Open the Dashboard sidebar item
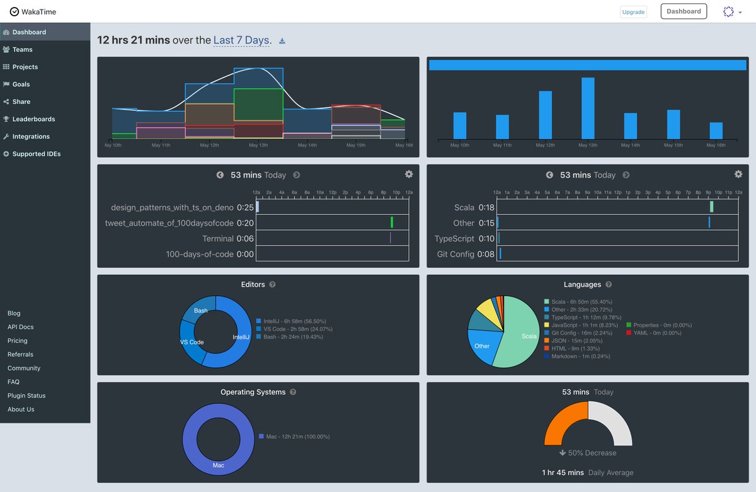The height and width of the screenshot is (492, 756). click(45, 32)
